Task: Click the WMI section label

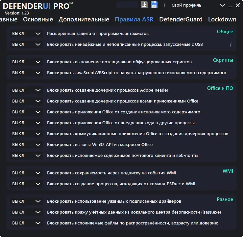Action: coord(228,171)
